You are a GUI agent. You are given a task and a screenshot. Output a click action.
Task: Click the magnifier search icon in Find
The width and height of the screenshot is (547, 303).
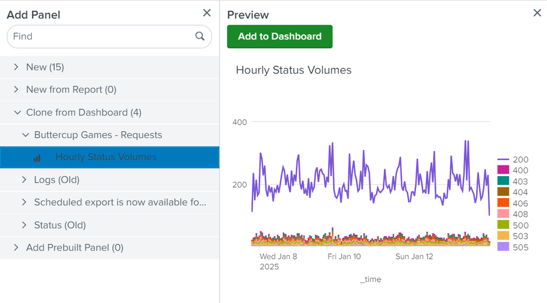coord(200,37)
